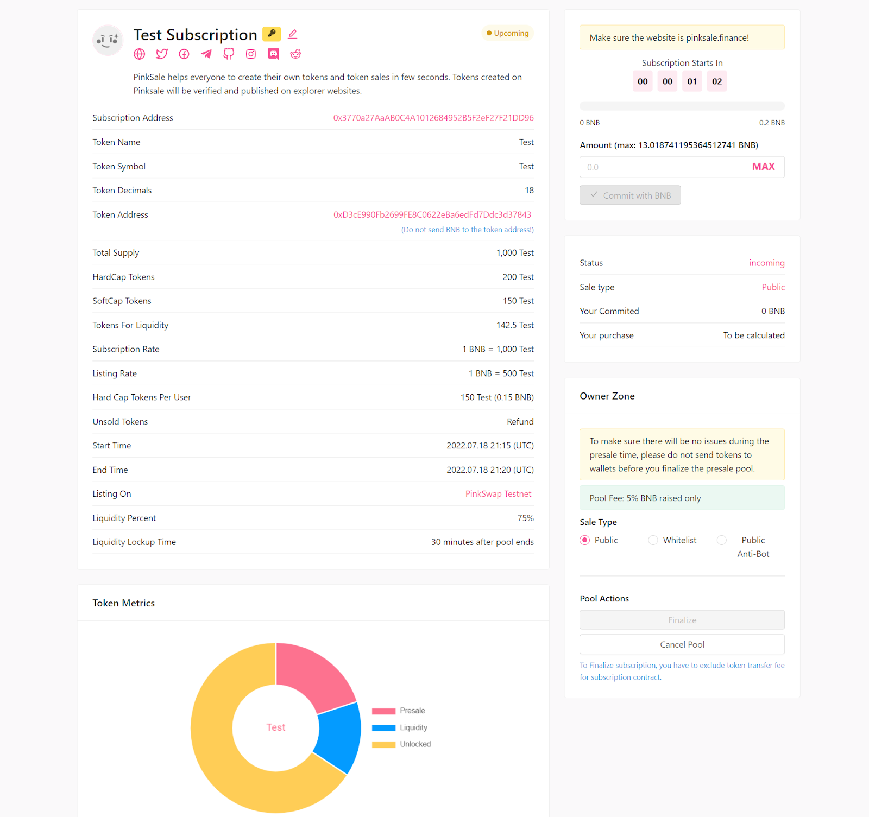
Task: Click the '1 BNB = 1,000 Test' subscription rate
Action: tap(498, 349)
